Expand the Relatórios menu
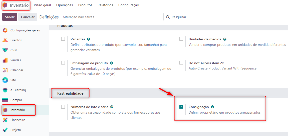This screenshot has height=136, width=288. click(x=105, y=5)
